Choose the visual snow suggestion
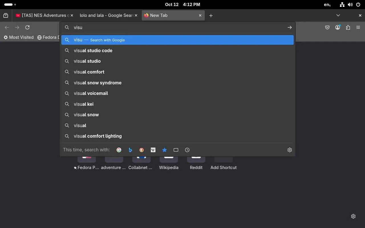 point(177,115)
